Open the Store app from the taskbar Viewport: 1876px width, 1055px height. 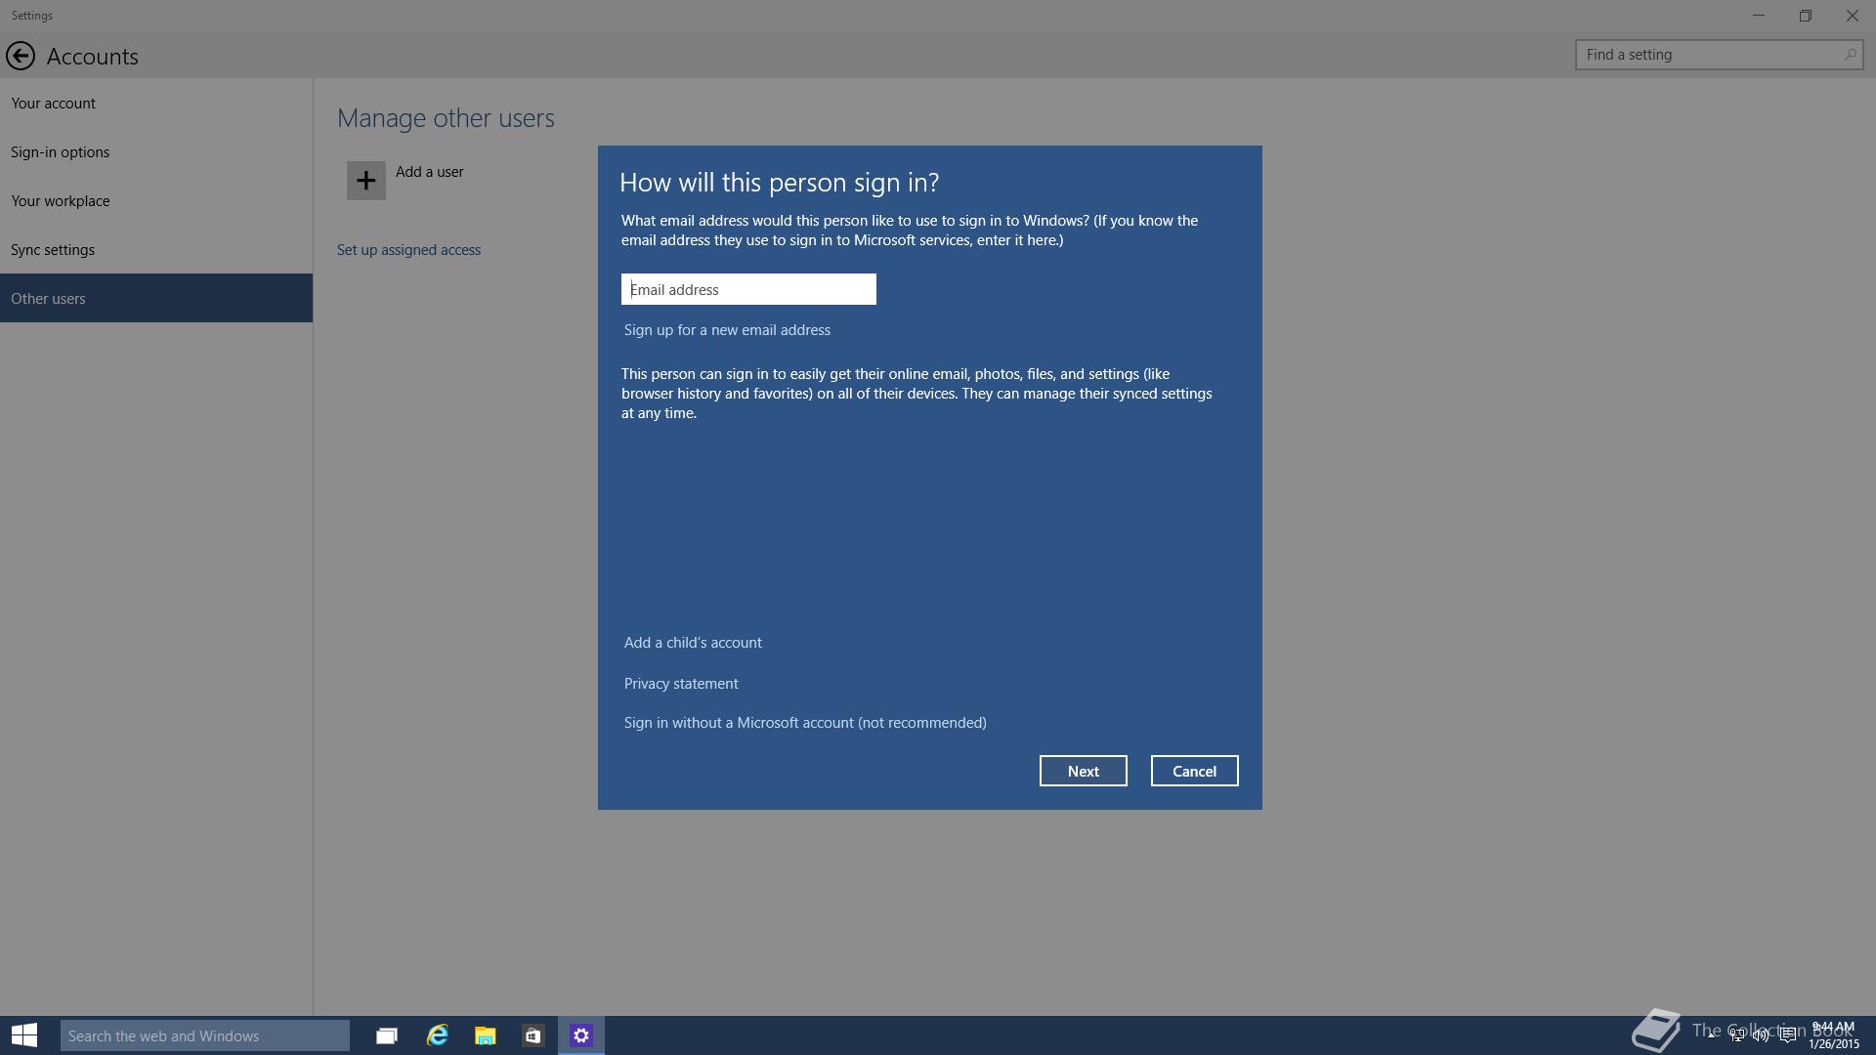[x=533, y=1035]
